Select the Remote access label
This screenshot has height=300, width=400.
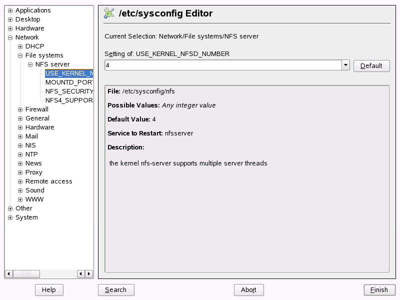pyautogui.click(x=48, y=181)
